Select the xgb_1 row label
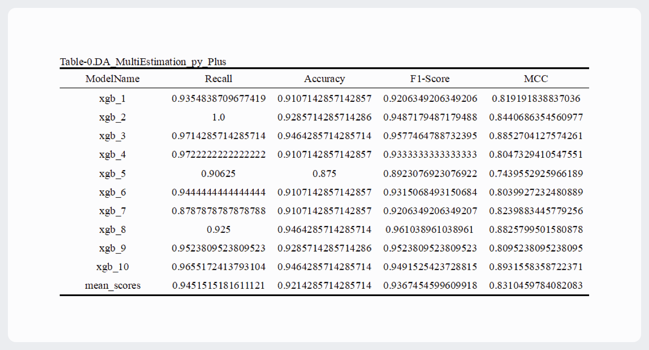The image size is (649, 350). tap(112, 99)
